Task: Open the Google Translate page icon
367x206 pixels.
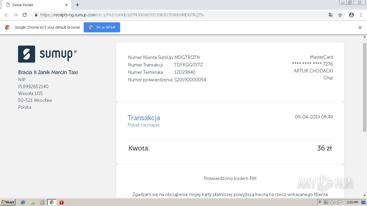Action: (331, 15)
